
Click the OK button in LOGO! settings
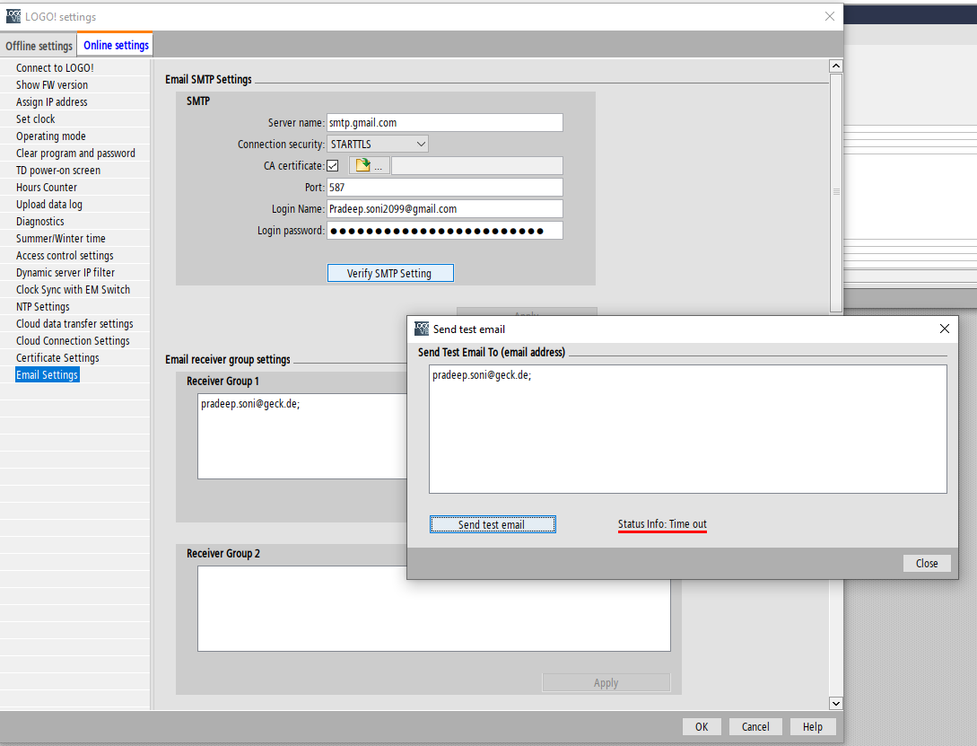tap(702, 726)
